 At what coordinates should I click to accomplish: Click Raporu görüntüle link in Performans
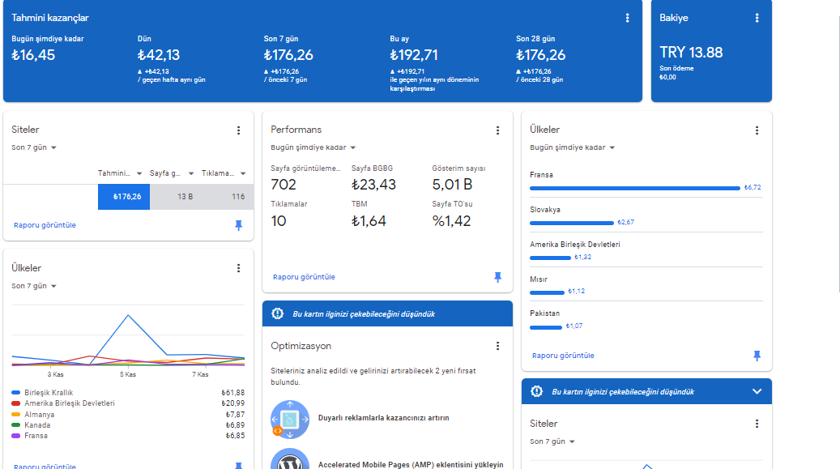(x=304, y=277)
